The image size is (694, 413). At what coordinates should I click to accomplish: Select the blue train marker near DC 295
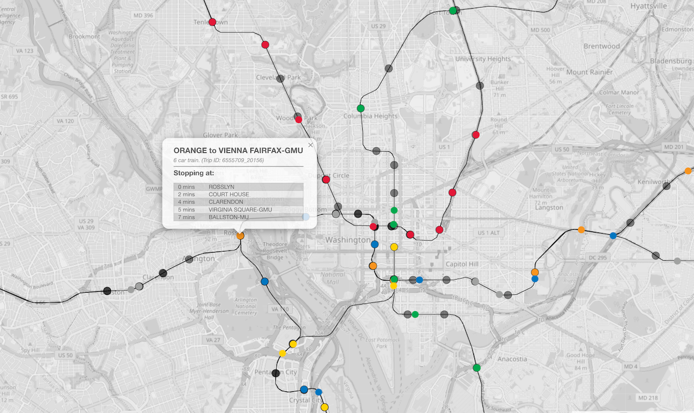coord(613,236)
